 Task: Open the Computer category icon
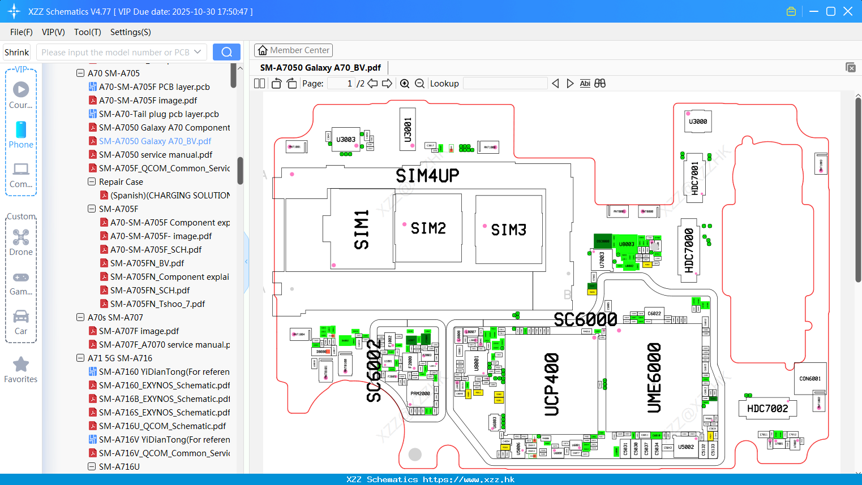(x=21, y=169)
